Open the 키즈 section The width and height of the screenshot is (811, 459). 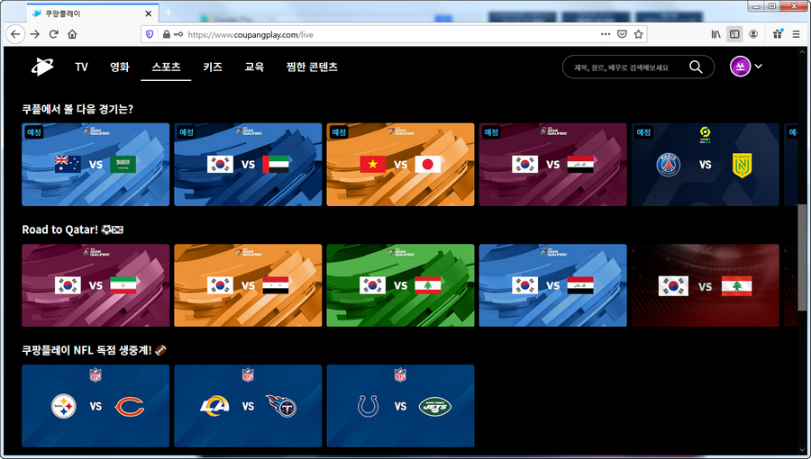pos(213,67)
